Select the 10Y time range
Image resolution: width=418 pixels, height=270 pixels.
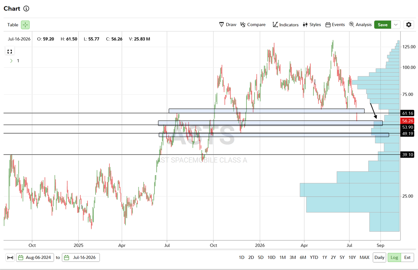(x=352, y=257)
